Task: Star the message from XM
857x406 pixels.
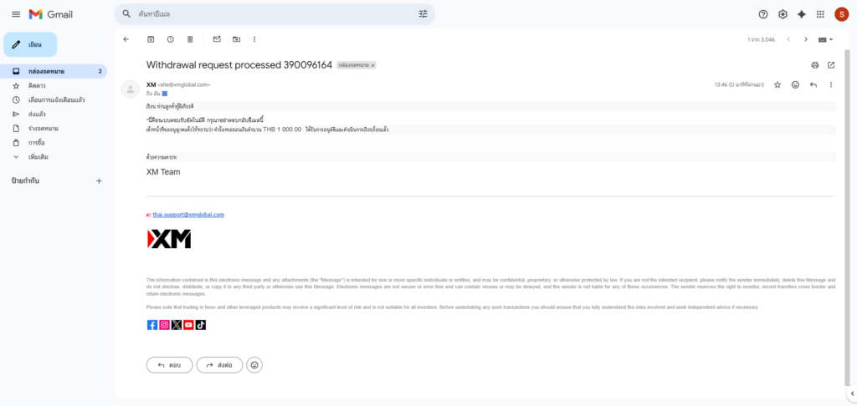Action: (777, 84)
